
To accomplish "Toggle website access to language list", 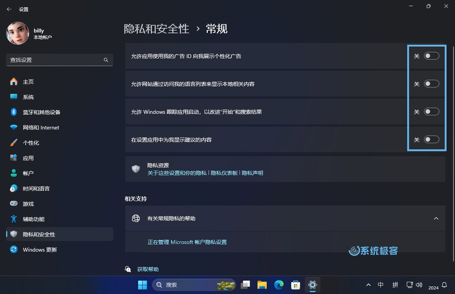I will click(431, 84).
